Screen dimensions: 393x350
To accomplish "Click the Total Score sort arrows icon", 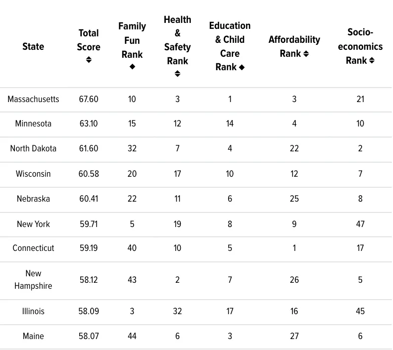I will (x=89, y=60).
